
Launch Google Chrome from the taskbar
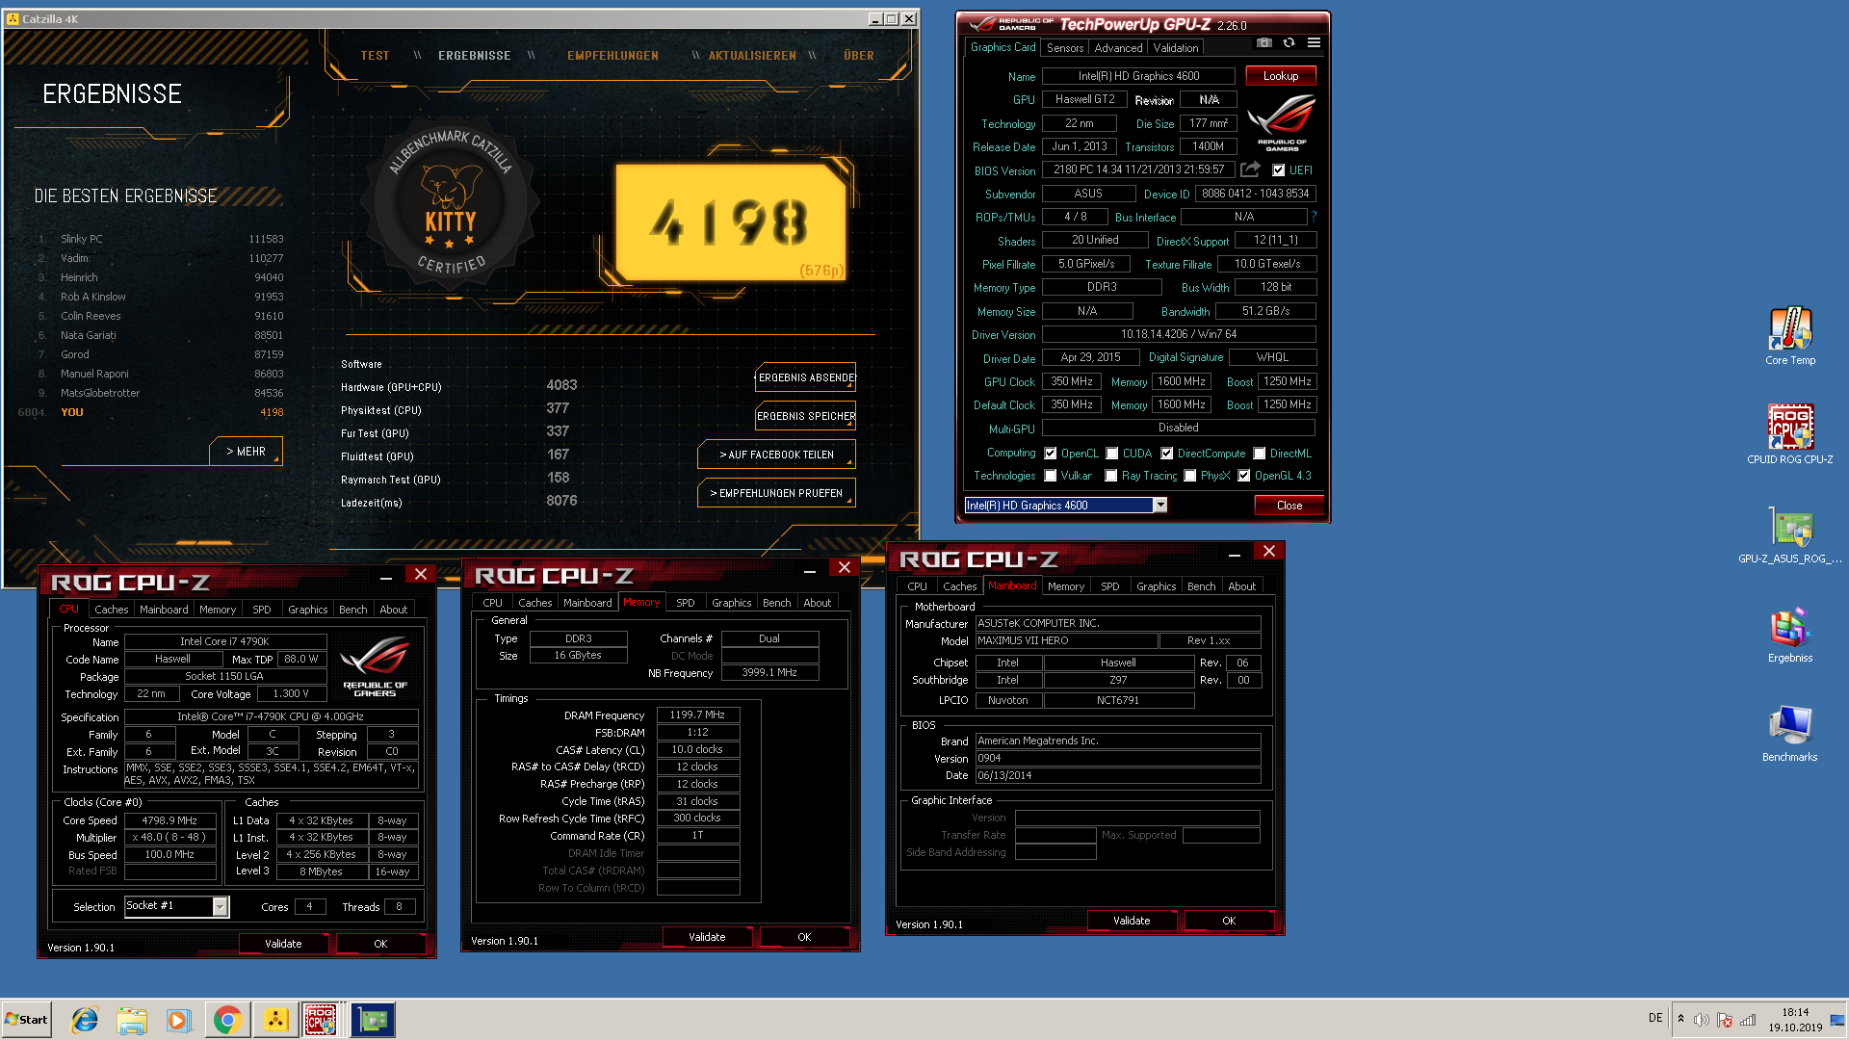pos(227,1020)
